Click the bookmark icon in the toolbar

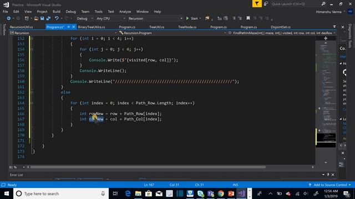point(248,18)
